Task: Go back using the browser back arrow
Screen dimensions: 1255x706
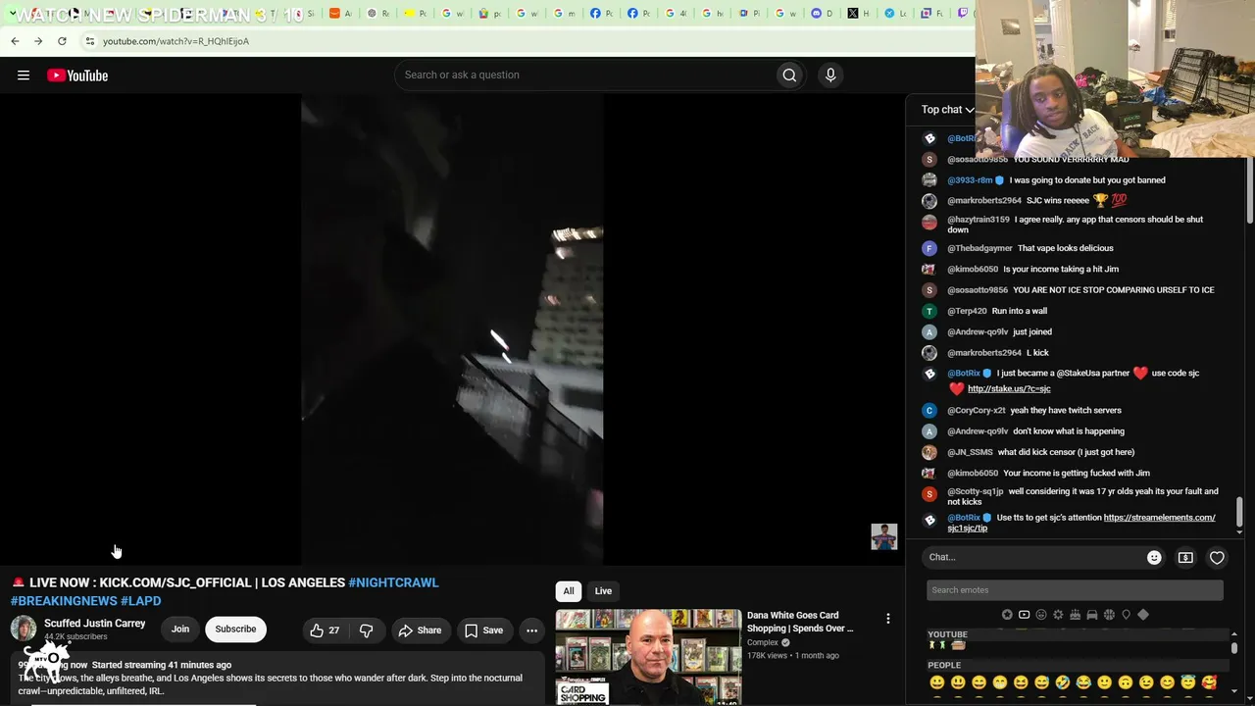Action: pos(15,41)
